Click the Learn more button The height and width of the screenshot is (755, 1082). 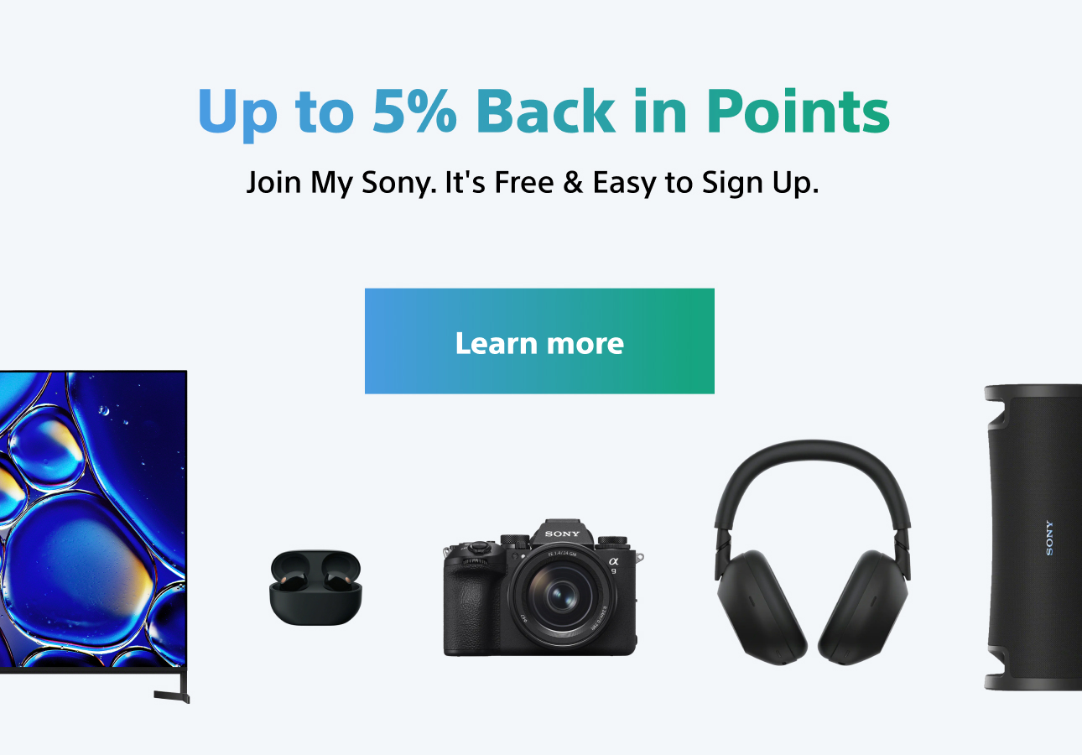pyautogui.click(x=539, y=341)
